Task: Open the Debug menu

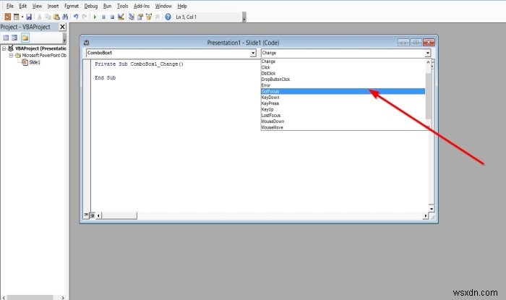Action: coord(90,6)
